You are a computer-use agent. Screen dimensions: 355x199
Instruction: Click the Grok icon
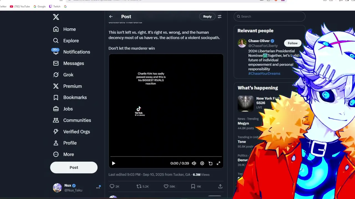[56, 75]
